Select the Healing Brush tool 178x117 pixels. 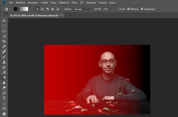coord(4,52)
